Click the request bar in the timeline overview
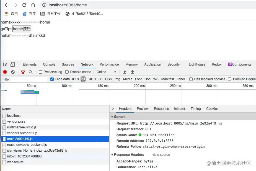The height and width of the screenshot is (171, 256). click(x=30, y=92)
